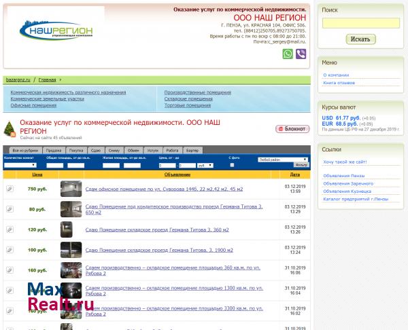This screenshot has width=408, height=330.
Task: Switch to the 'Продажа' tab
Action: click(x=54, y=151)
